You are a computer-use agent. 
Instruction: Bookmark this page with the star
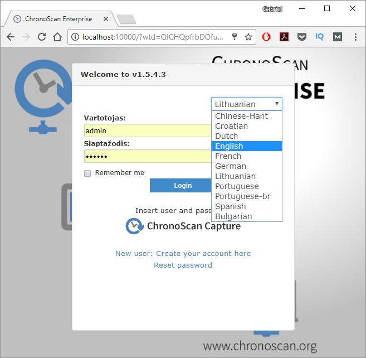pos(248,37)
